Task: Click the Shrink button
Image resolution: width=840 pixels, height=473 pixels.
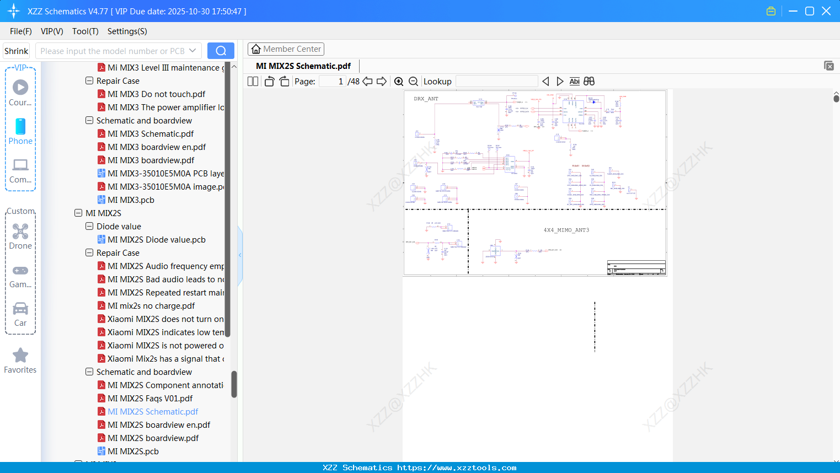Action: [x=17, y=51]
